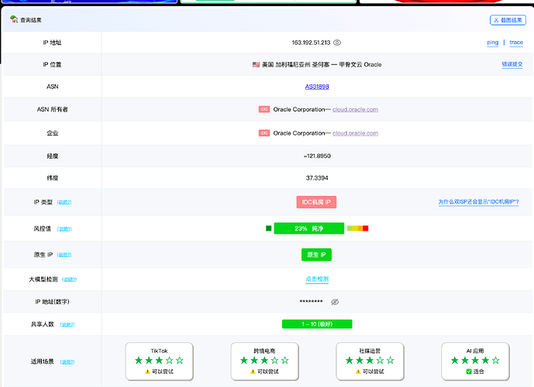Open the AS31898 ASN link

[x=317, y=87]
